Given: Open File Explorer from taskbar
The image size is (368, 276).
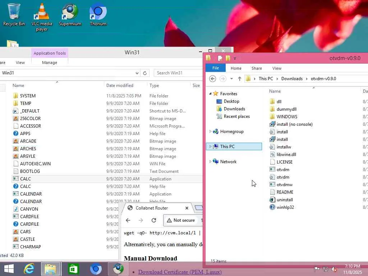Looking at the screenshot, I should 51,269.
